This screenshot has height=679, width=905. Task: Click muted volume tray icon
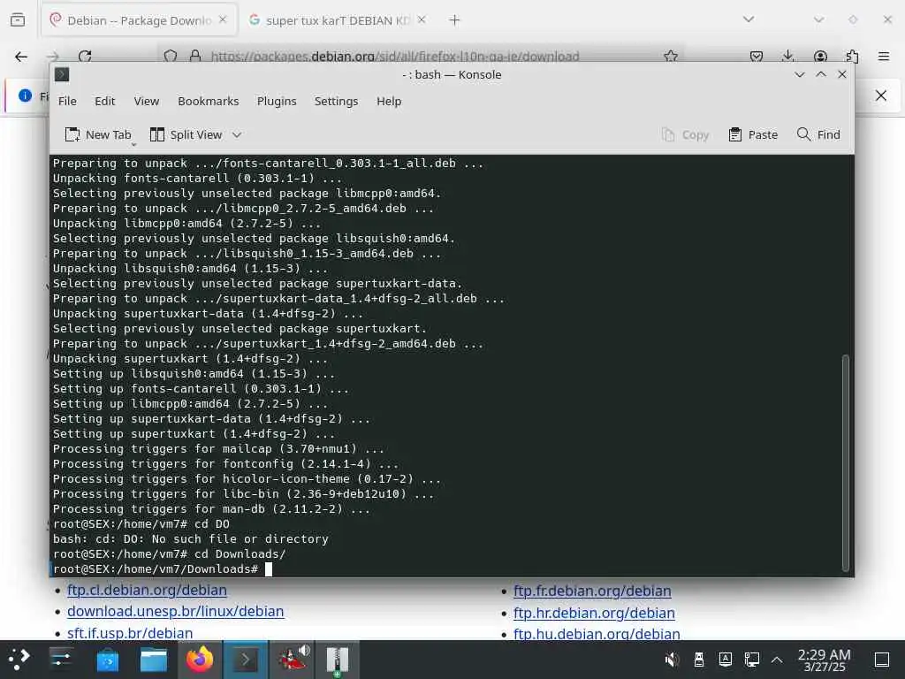point(672,660)
